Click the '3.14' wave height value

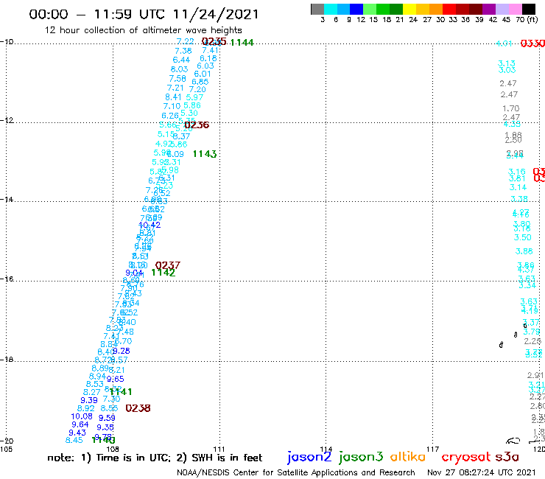click(x=518, y=187)
